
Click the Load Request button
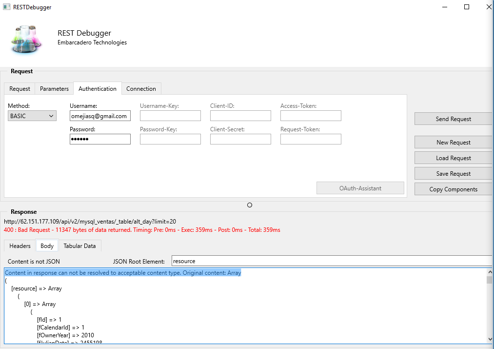point(454,158)
